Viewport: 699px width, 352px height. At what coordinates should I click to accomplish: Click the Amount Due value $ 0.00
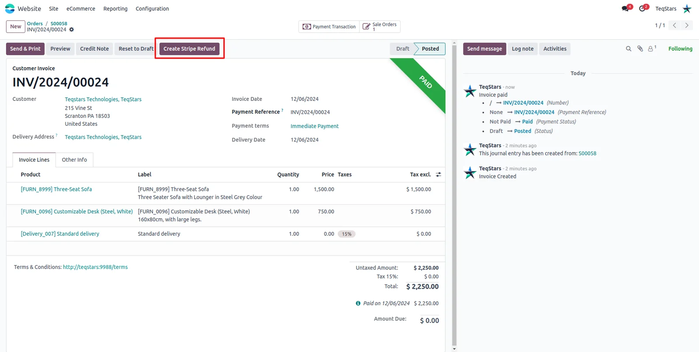(429, 321)
